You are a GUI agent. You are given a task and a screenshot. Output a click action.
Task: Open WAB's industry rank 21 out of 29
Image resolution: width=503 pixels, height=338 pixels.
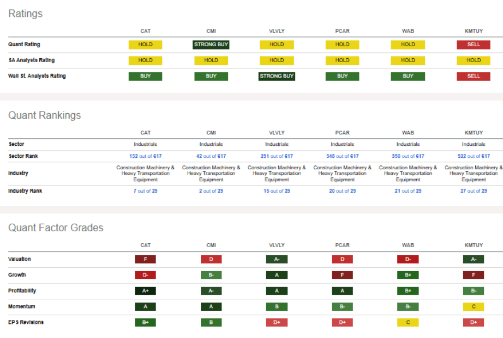pos(408,191)
